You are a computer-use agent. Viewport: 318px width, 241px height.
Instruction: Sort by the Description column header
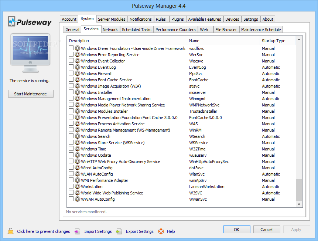click(127, 41)
